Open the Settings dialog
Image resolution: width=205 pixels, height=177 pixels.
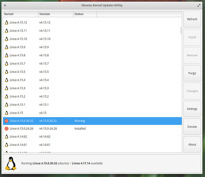click(192, 109)
